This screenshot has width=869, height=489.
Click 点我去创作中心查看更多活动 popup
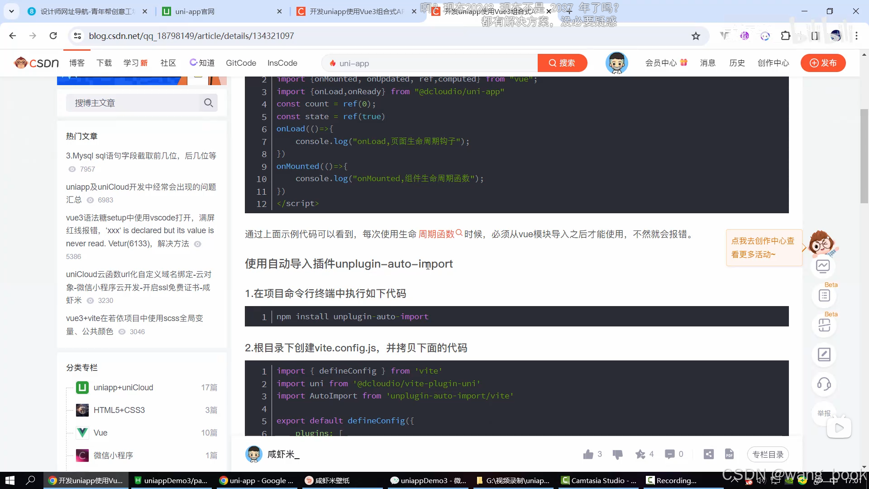[x=763, y=248]
